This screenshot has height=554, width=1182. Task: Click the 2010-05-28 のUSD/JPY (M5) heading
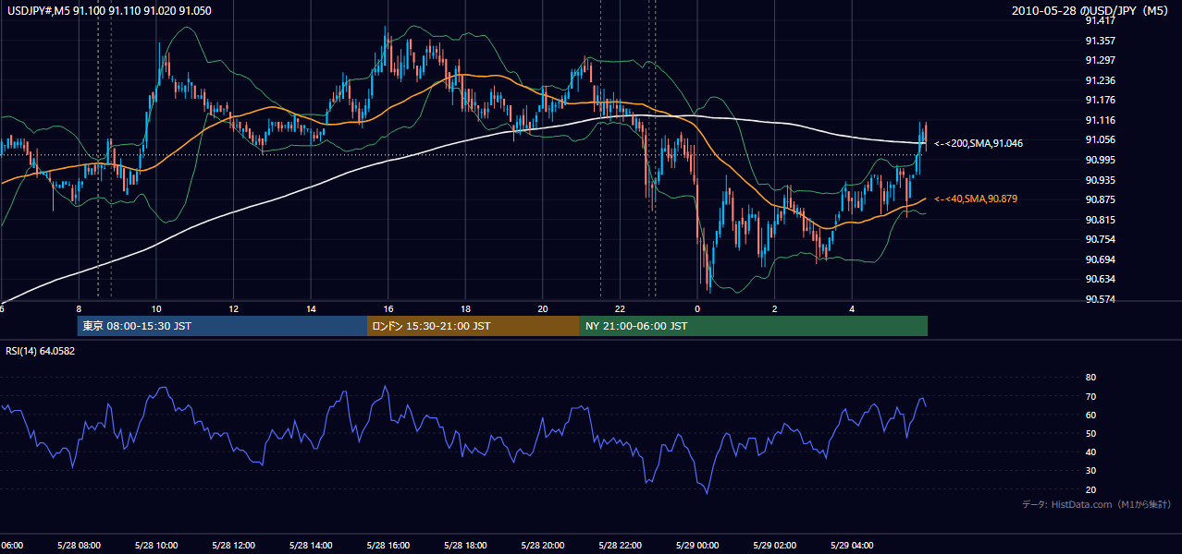click(1091, 11)
